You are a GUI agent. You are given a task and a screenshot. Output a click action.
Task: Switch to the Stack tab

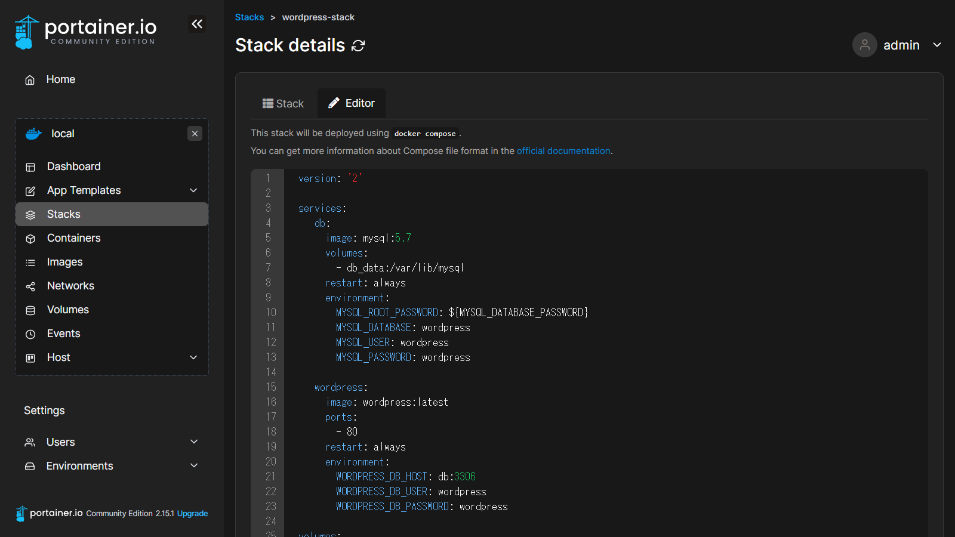(283, 104)
